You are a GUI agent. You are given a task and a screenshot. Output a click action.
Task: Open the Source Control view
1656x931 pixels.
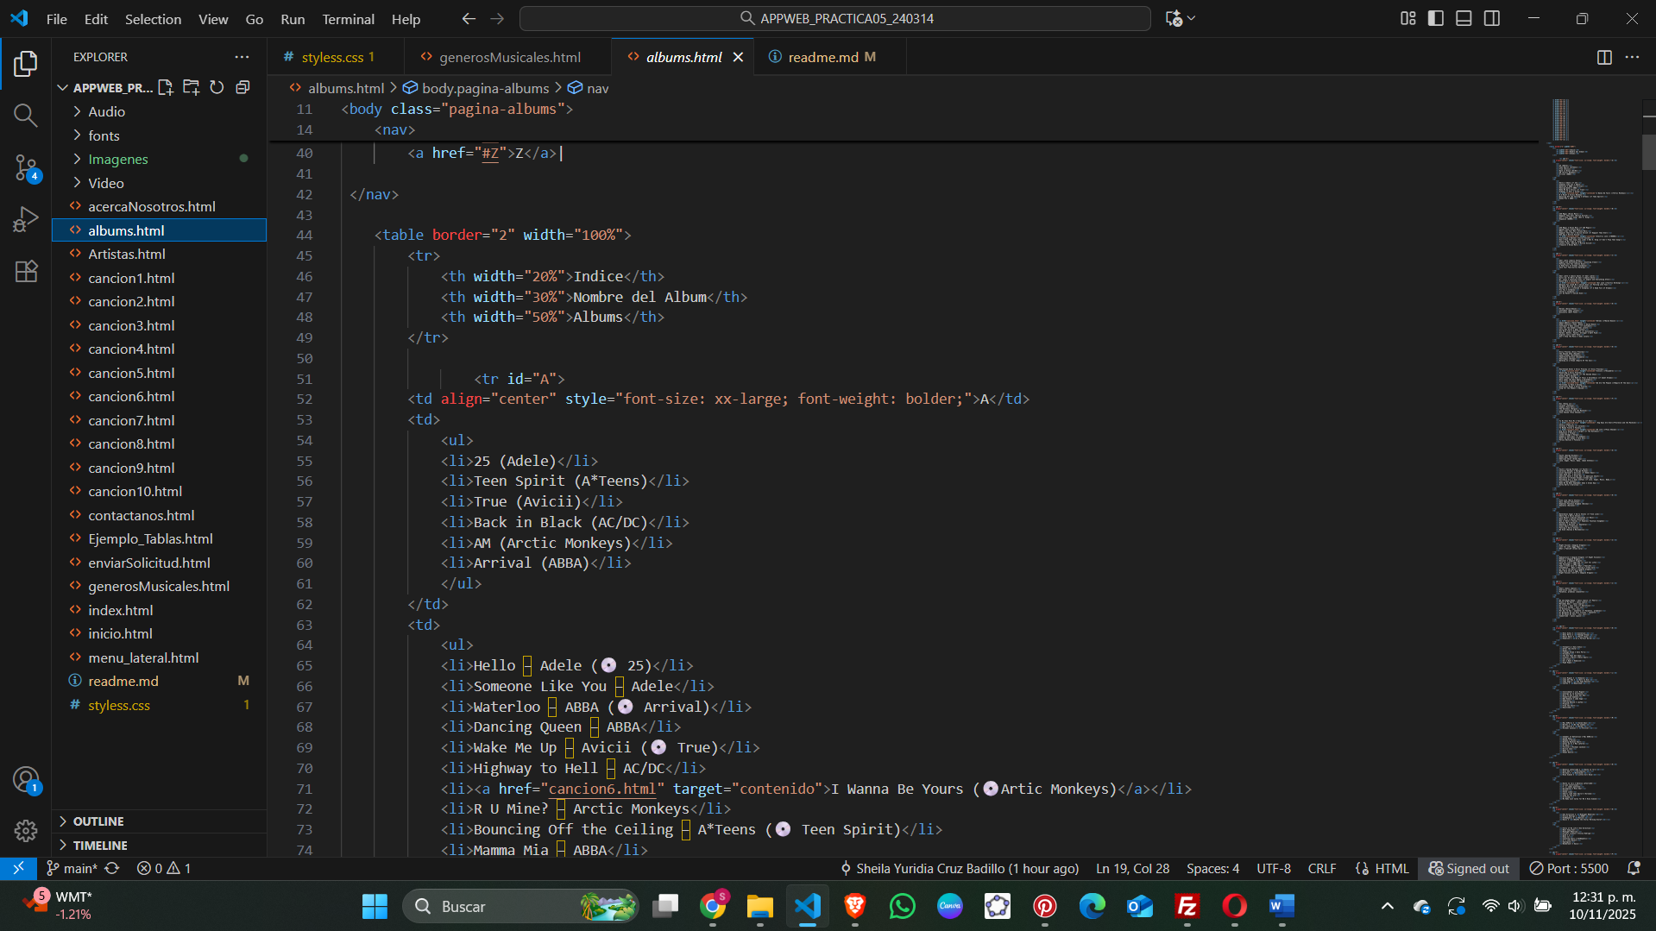coord(25,167)
